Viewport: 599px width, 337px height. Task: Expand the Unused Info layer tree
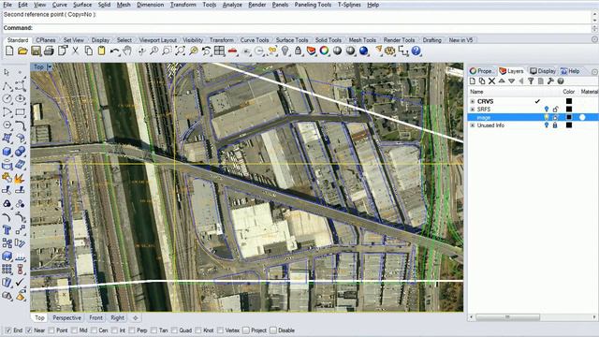(x=473, y=125)
